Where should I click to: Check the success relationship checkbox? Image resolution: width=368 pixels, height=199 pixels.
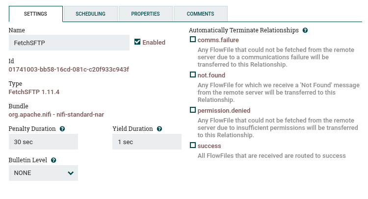click(193, 146)
